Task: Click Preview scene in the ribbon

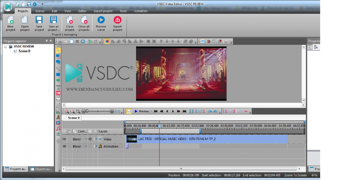Action: [x=101, y=24]
